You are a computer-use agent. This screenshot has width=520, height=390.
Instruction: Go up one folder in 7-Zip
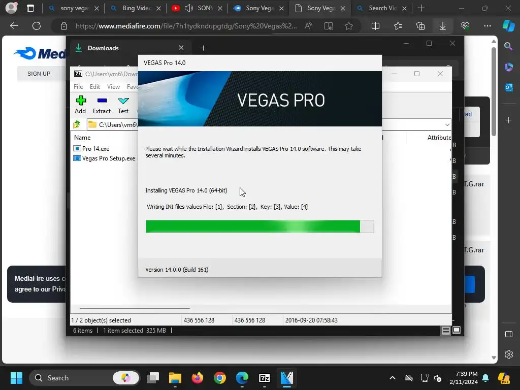77,124
